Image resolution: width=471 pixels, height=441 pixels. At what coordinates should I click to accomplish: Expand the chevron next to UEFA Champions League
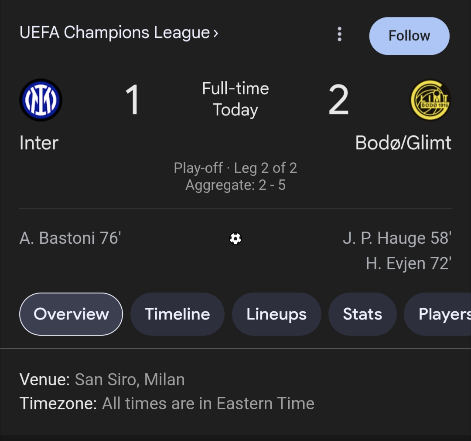(x=215, y=33)
